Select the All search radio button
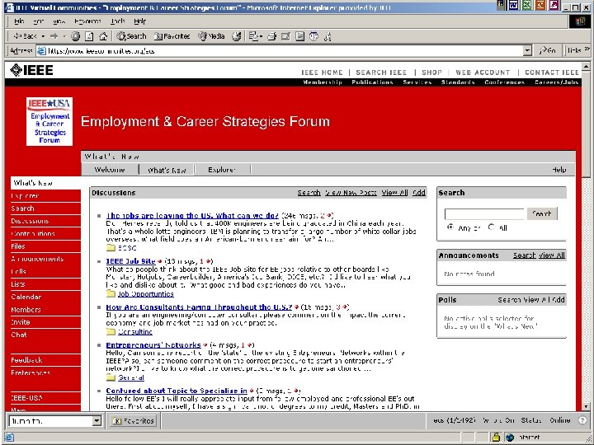The height and width of the screenshot is (445, 594). [492, 227]
